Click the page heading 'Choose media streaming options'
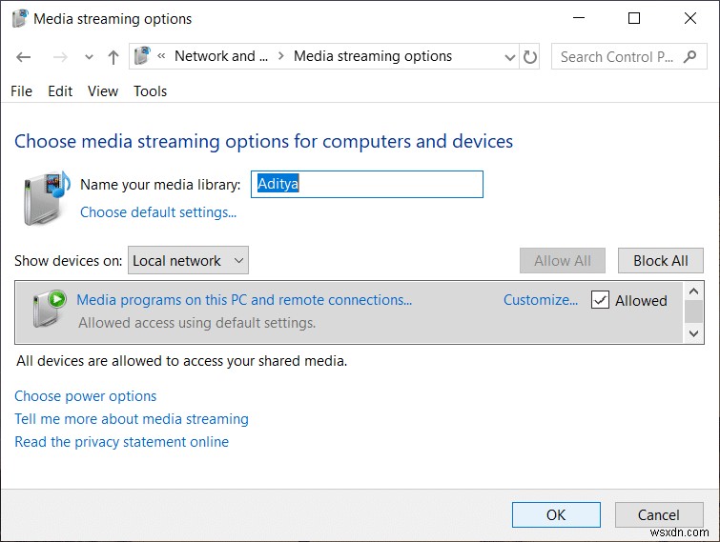720x542 pixels. (263, 141)
